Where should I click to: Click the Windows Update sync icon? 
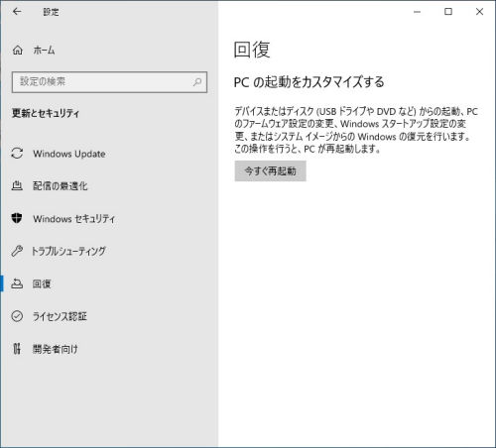point(17,154)
